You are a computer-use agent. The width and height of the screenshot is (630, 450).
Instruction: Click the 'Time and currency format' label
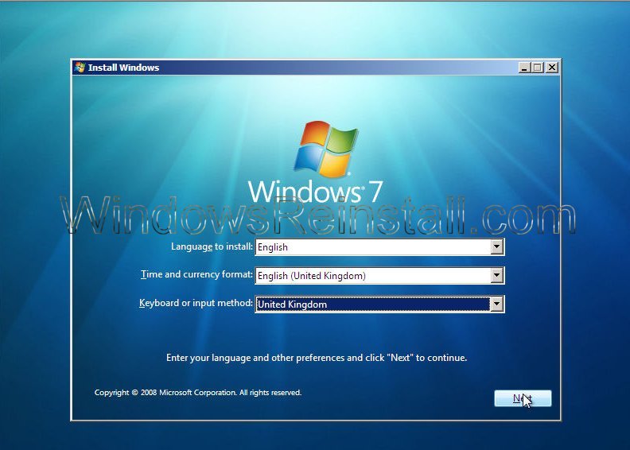[x=196, y=275]
